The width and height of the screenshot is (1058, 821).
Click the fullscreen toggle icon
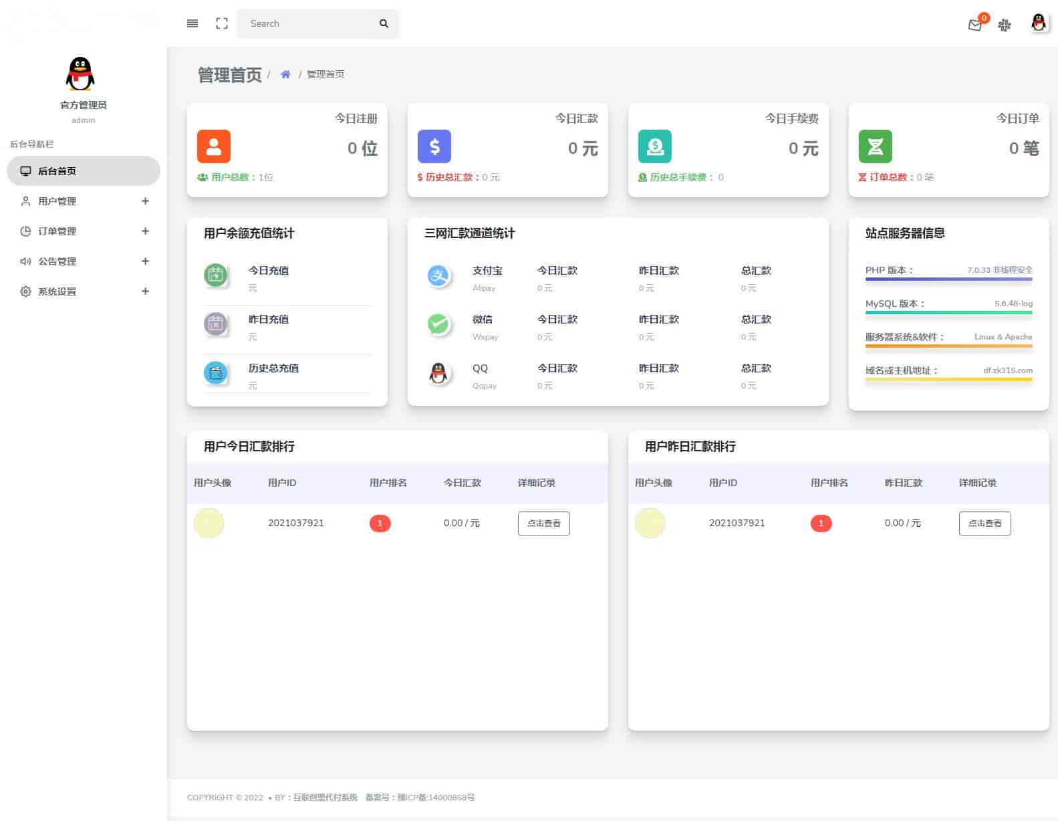tap(222, 23)
